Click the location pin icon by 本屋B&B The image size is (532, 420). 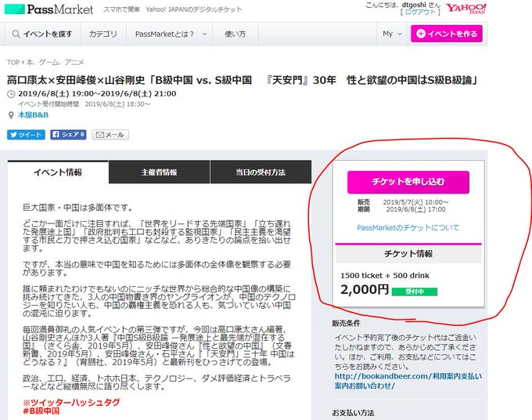pos(11,115)
